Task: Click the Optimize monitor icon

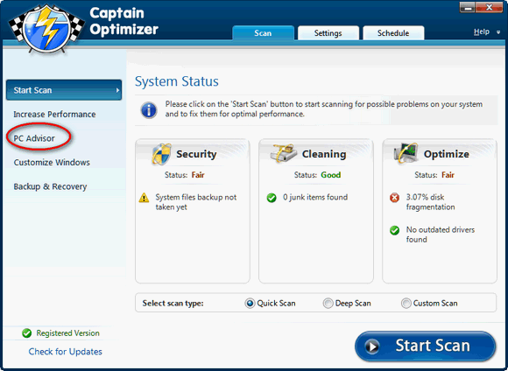Action: tap(406, 153)
